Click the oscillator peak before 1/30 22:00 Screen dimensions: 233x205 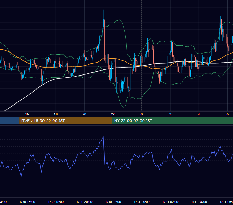(103, 137)
